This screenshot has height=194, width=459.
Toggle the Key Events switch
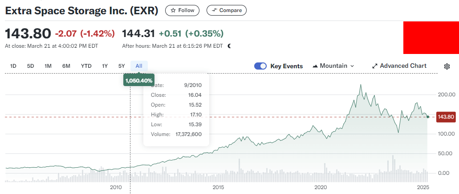pyautogui.click(x=260, y=66)
